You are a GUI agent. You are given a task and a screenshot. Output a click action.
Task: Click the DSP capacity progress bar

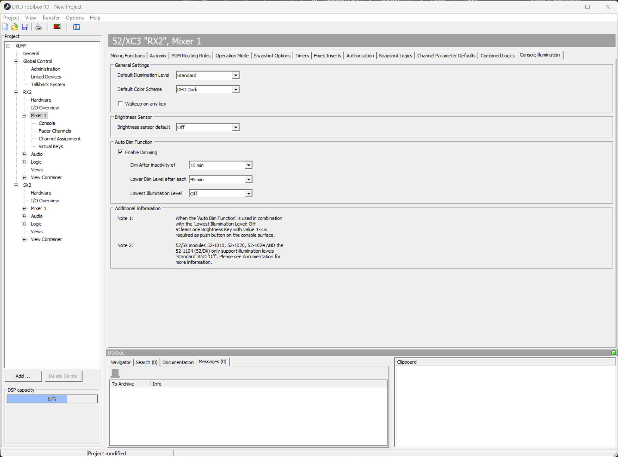click(52, 399)
